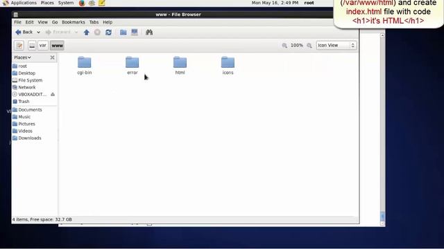Screen dimensions: 444x249
Task: Click the window menu icon in title bar
Action: click(16, 15)
